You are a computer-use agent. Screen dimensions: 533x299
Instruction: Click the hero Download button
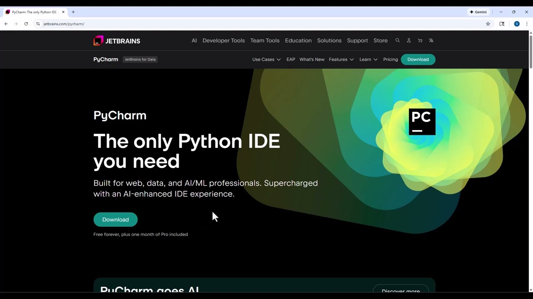click(115, 220)
